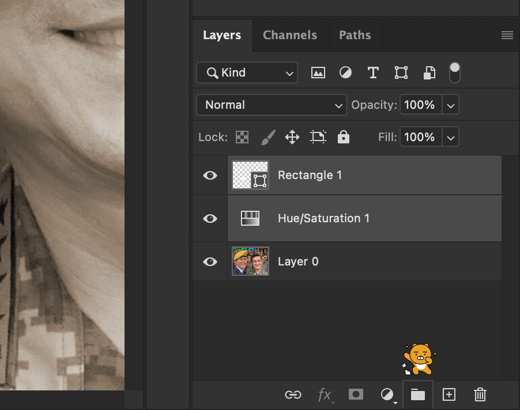Screen dimensions: 520x410
Task: Select the Rectangle 1 layer thumbnail
Action: pos(250,175)
